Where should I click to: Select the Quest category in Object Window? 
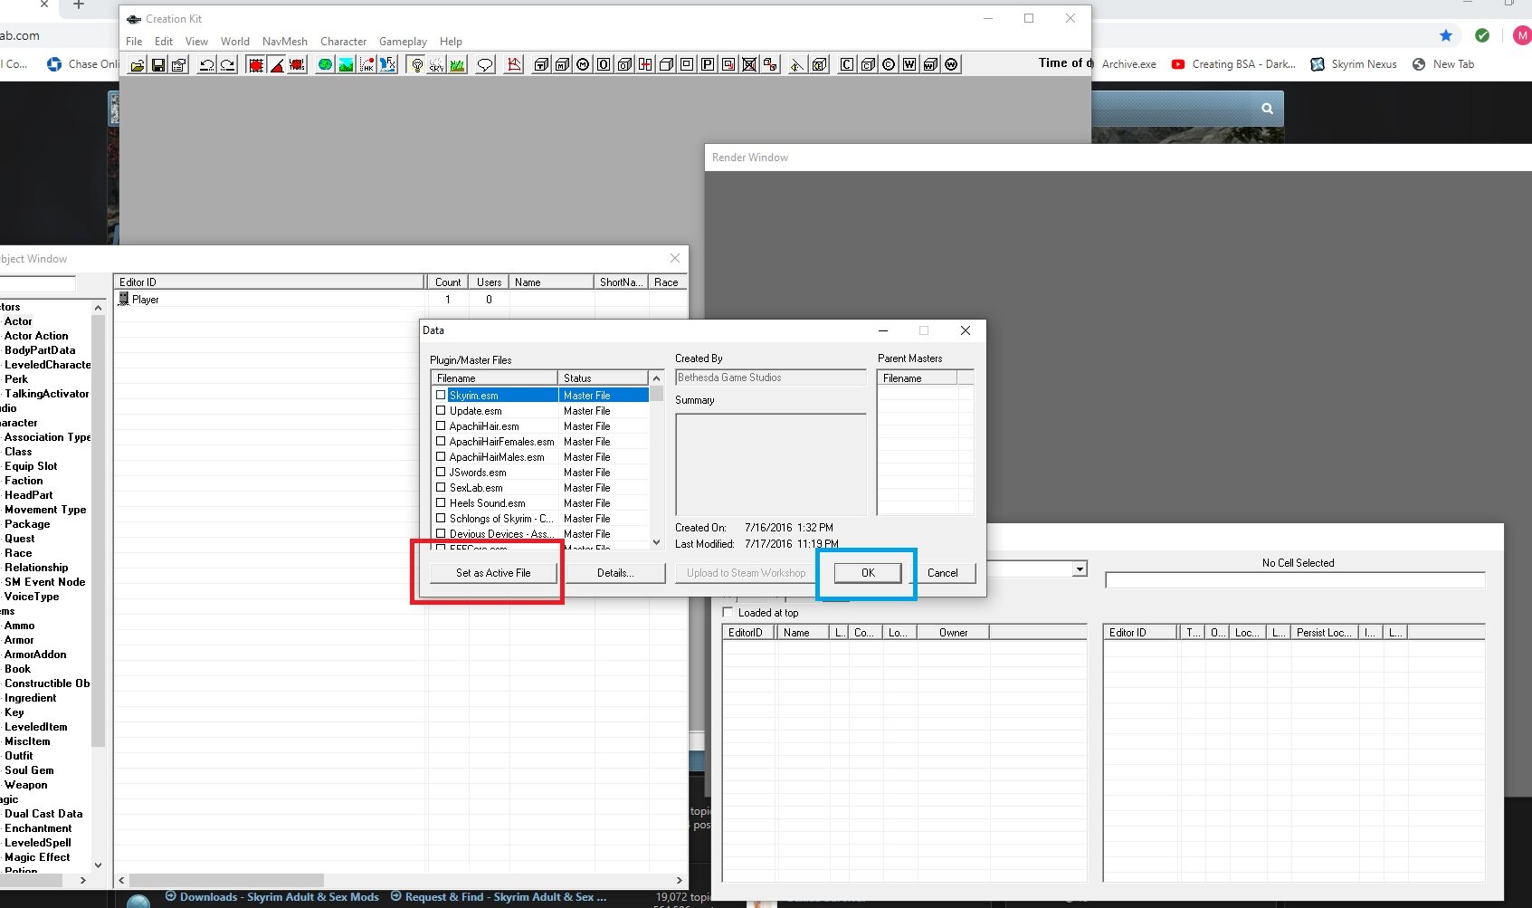click(20, 539)
